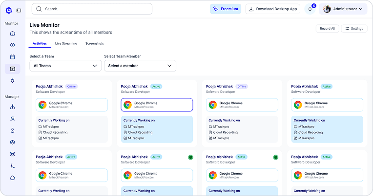This screenshot has height=196, width=373.
Task: Switch to the Screenshots tab
Action: [x=94, y=44]
